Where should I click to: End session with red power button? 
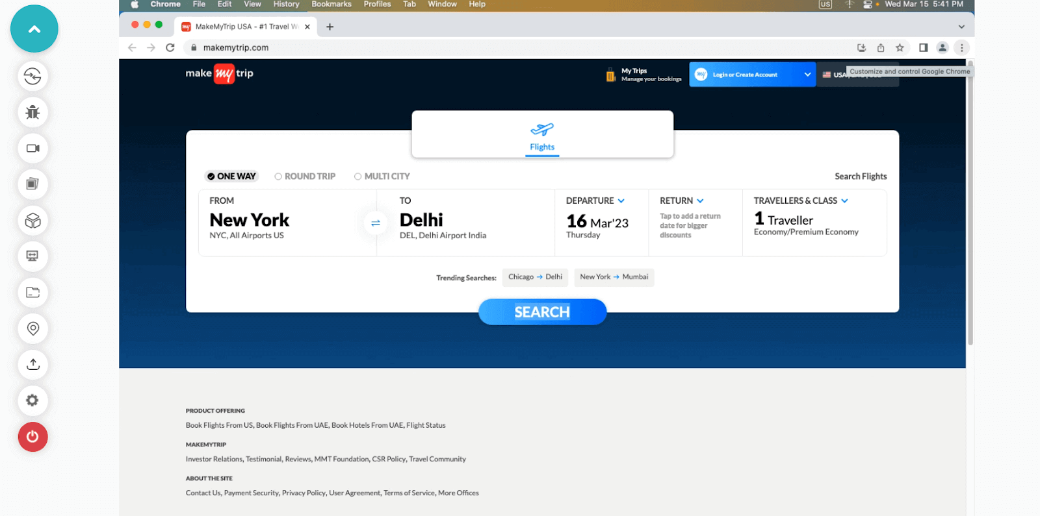[x=32, y=437]
